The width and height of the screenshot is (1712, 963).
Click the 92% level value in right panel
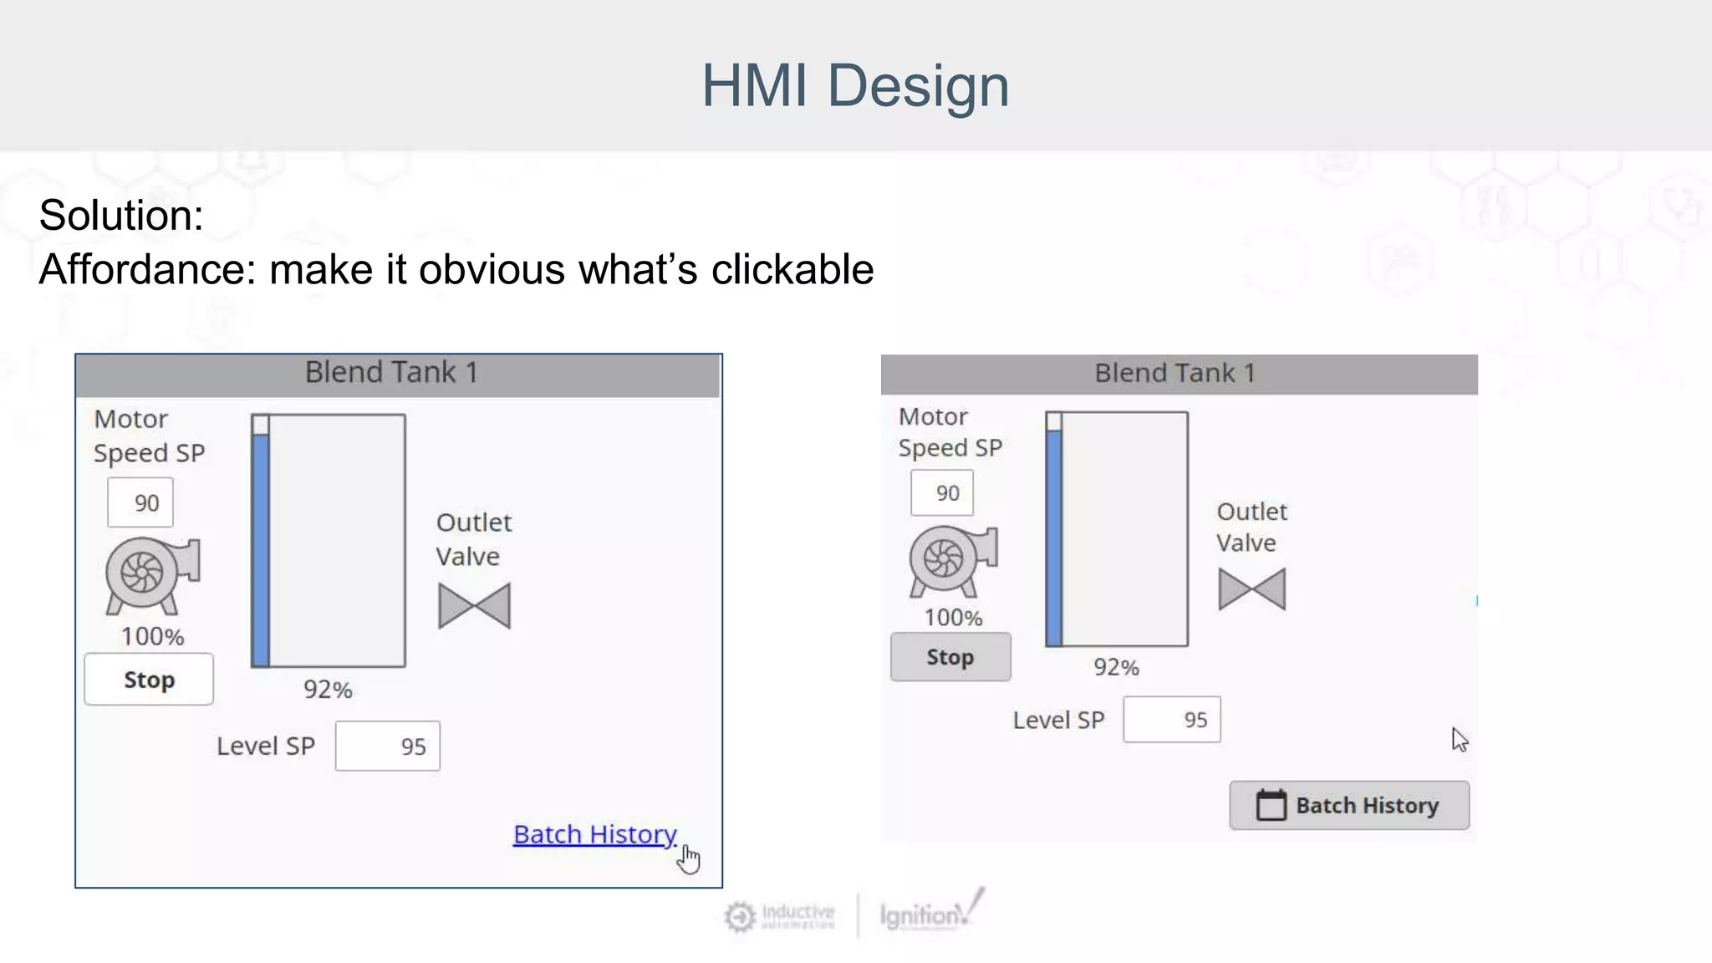tap(1116, 667)
